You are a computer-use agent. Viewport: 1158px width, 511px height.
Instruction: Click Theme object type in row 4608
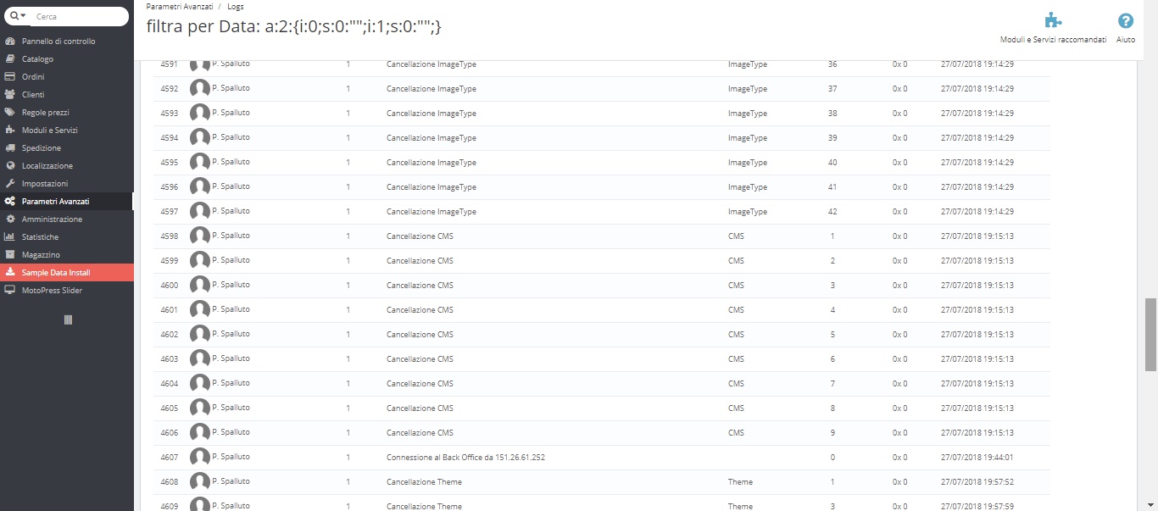[740, 482]
